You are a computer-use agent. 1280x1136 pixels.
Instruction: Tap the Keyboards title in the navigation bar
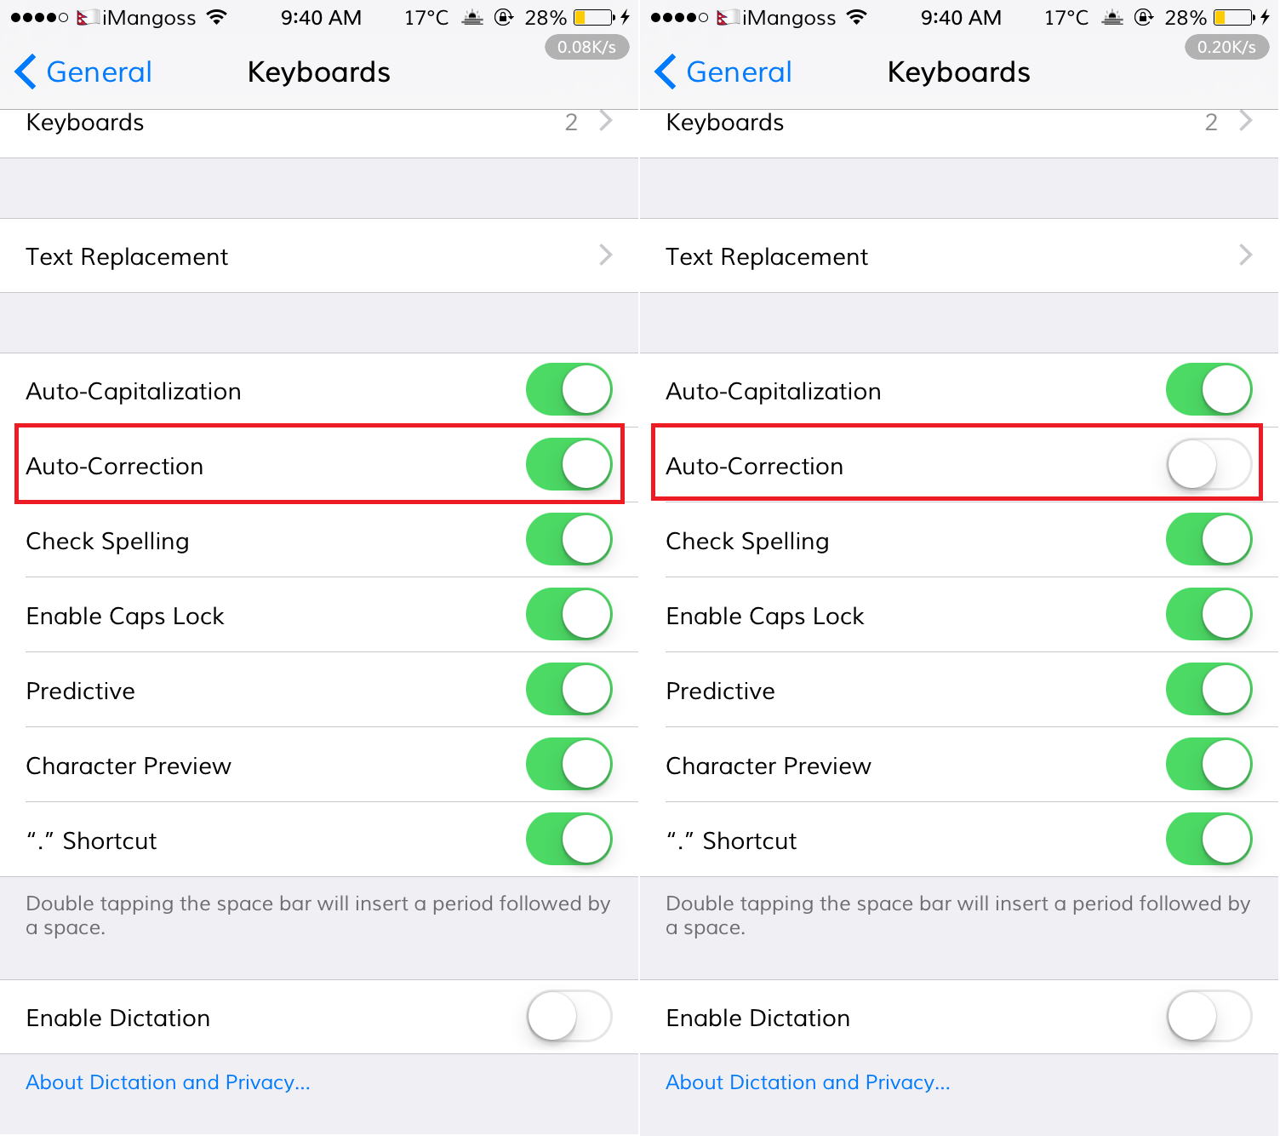[318, 72]
